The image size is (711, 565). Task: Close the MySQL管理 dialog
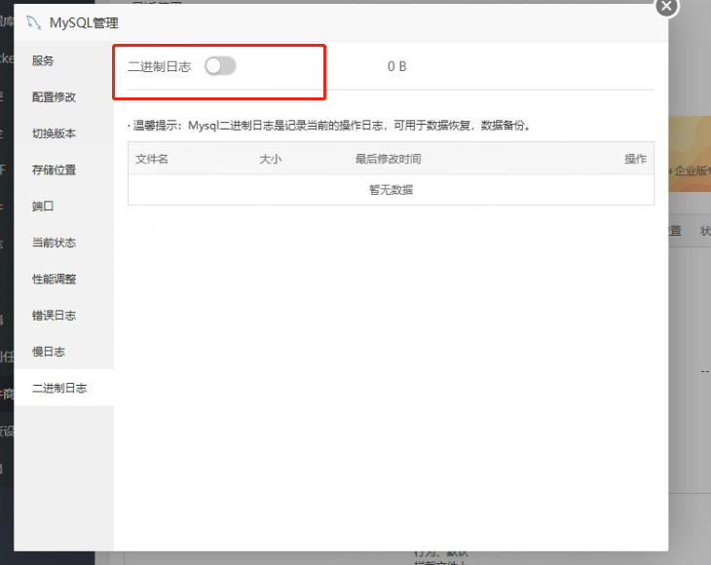point(666,6)
